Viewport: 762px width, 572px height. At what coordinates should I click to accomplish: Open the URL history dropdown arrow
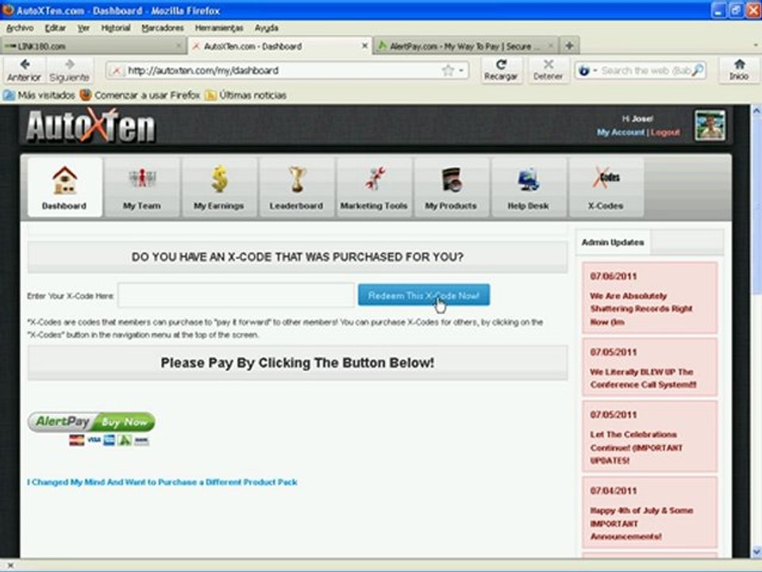[461, 71]
